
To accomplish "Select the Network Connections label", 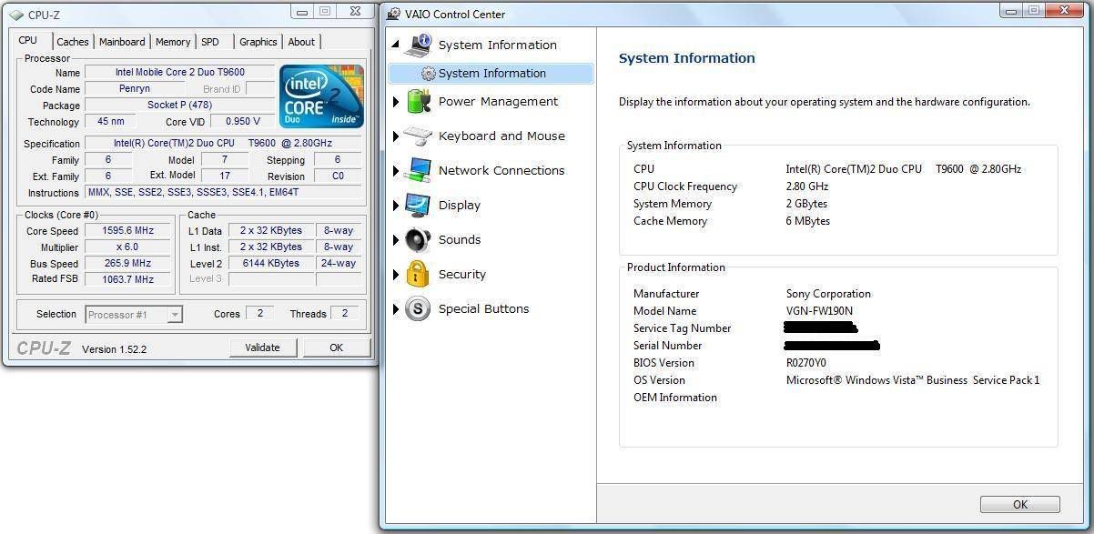I will click(501, 170).
